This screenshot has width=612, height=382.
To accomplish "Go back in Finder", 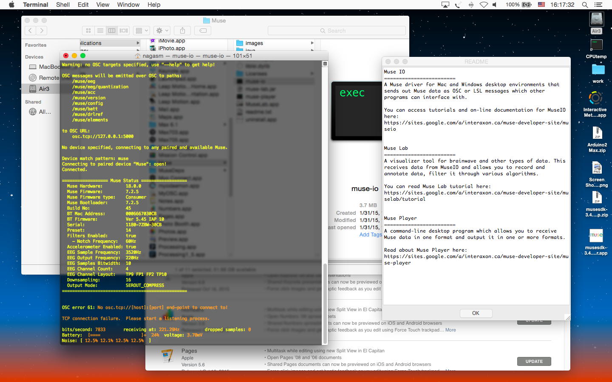I will pos(30,31).
